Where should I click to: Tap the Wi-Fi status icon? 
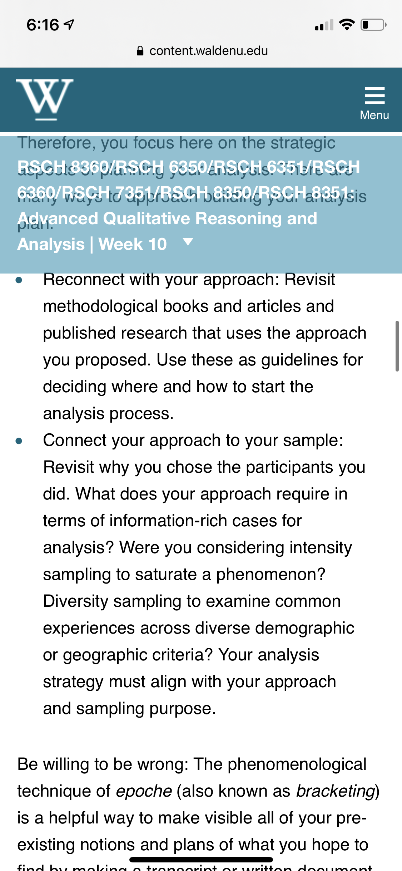(x=346, y=25)
